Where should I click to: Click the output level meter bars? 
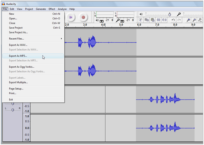(x=105, y=14)
